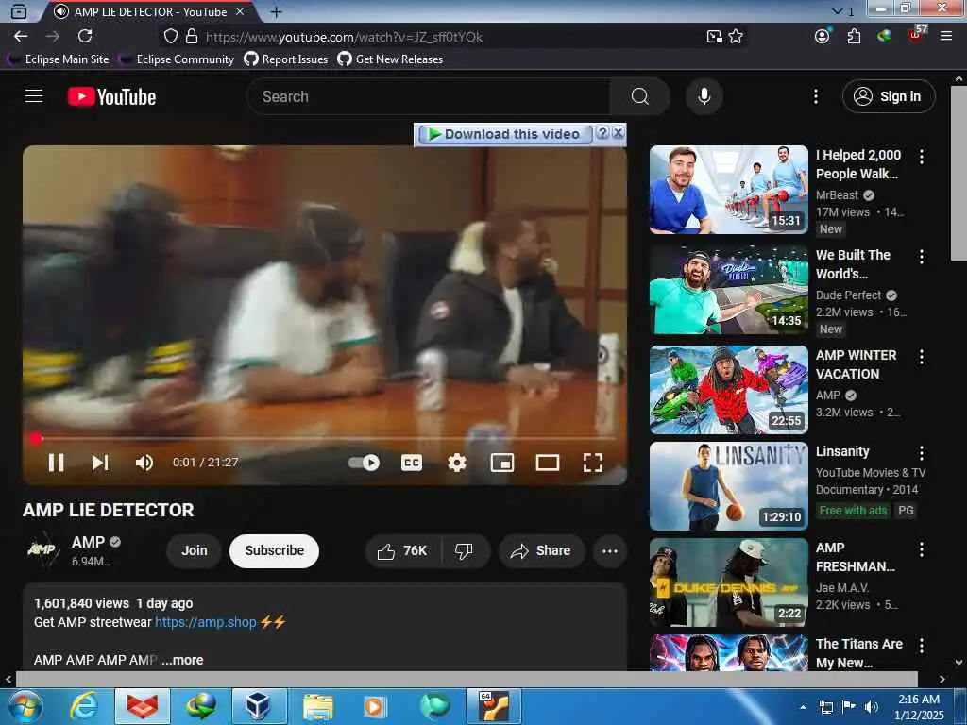This screenshot has width=967, height=725.
Task: Click Download this video button
Action: tap(505, 134)
